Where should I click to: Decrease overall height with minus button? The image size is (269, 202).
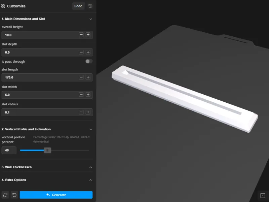[81, 35]
